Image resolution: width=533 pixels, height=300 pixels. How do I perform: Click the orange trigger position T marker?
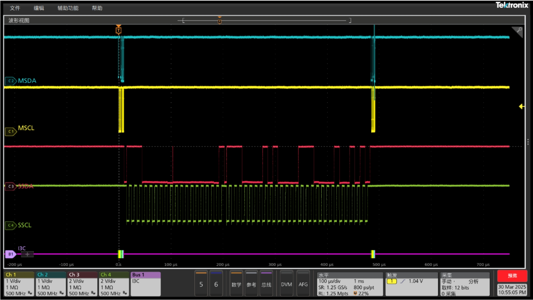point(119,30)
